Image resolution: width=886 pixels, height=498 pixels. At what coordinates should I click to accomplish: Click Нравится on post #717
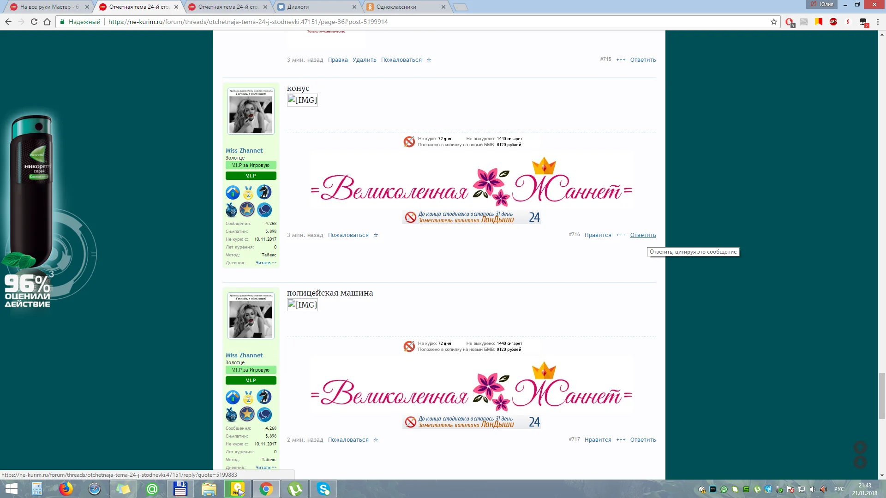pyautogui.click(x=598, y=440)
